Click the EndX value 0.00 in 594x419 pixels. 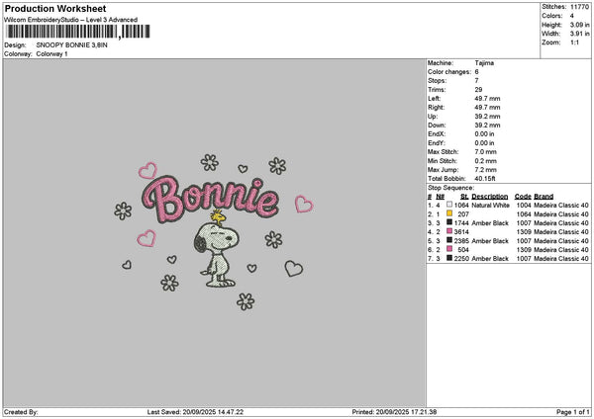[484, 134]
